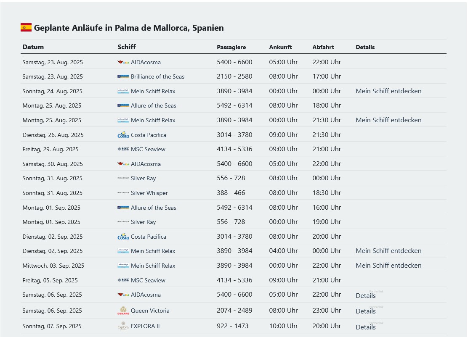
Task: Open Silver Whisper ship link
Action: [x=149, y=193]
